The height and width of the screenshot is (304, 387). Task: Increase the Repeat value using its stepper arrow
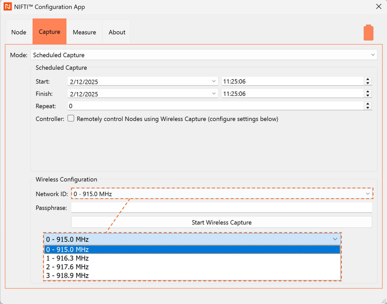tap(368, 104)
